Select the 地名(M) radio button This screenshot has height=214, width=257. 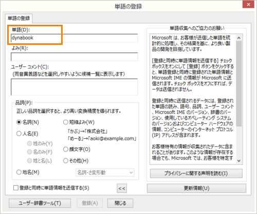tap(19, 172)
